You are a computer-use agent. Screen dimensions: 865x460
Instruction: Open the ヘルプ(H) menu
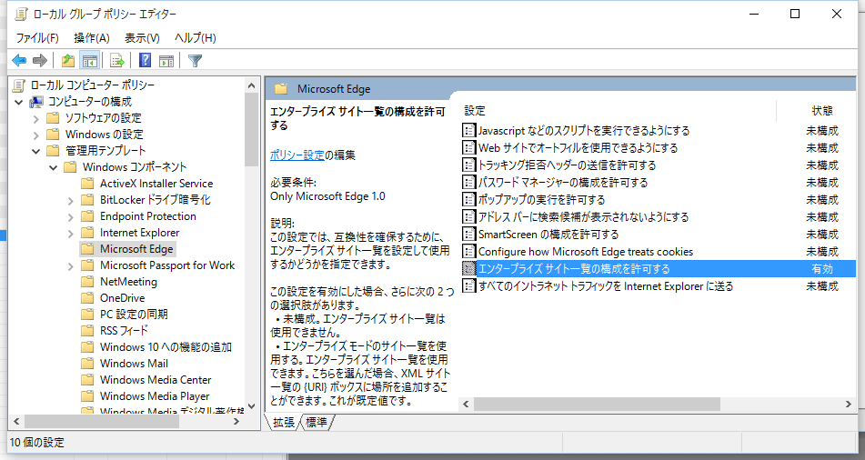[x=196, y=37]
